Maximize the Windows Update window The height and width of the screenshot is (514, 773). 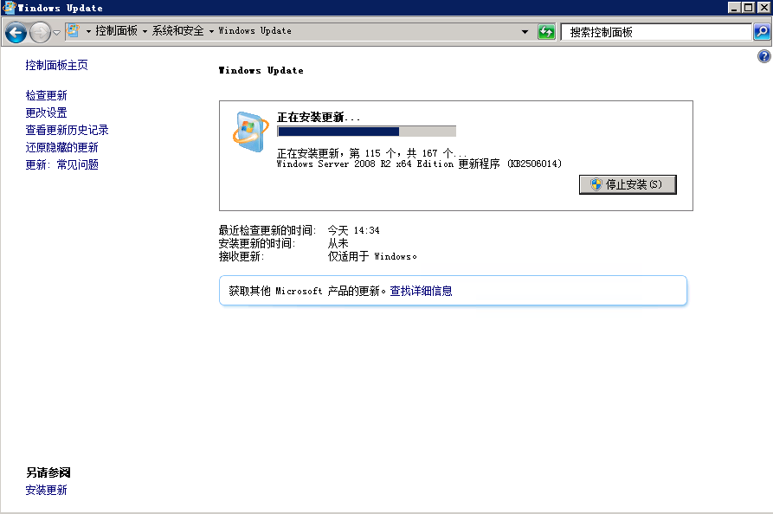748,8
